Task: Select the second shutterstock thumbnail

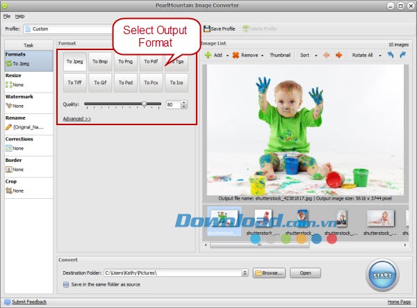Action: pos(263,221)
